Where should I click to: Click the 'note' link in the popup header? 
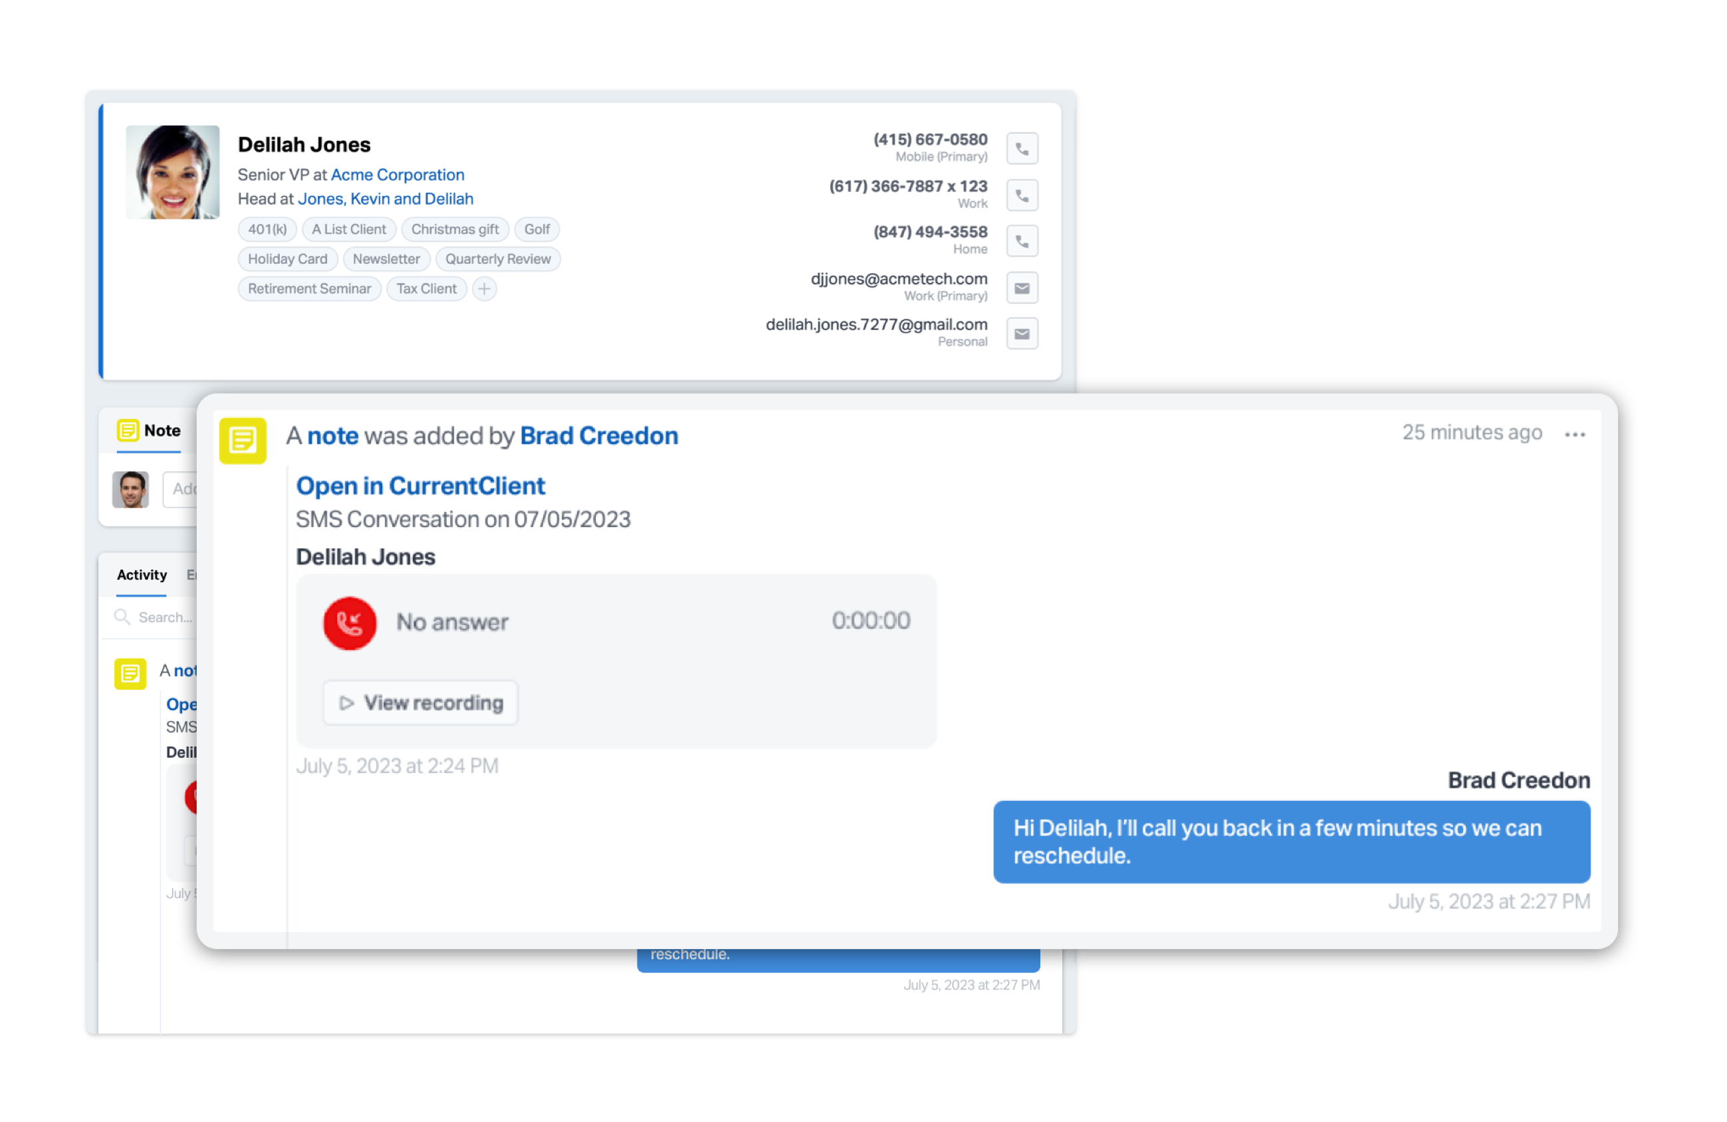332,435
